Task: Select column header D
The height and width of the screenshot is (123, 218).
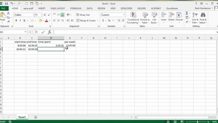Action: (x=51, y=38)
